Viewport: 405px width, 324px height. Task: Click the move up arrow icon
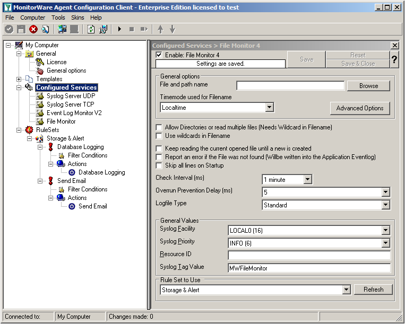160,29
